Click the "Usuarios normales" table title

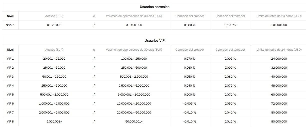154,7
